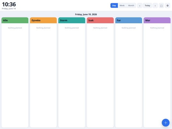The image size is (172, 129).
Task: Click 'Nothing planned' in Far column
Action: click(129, 28)
